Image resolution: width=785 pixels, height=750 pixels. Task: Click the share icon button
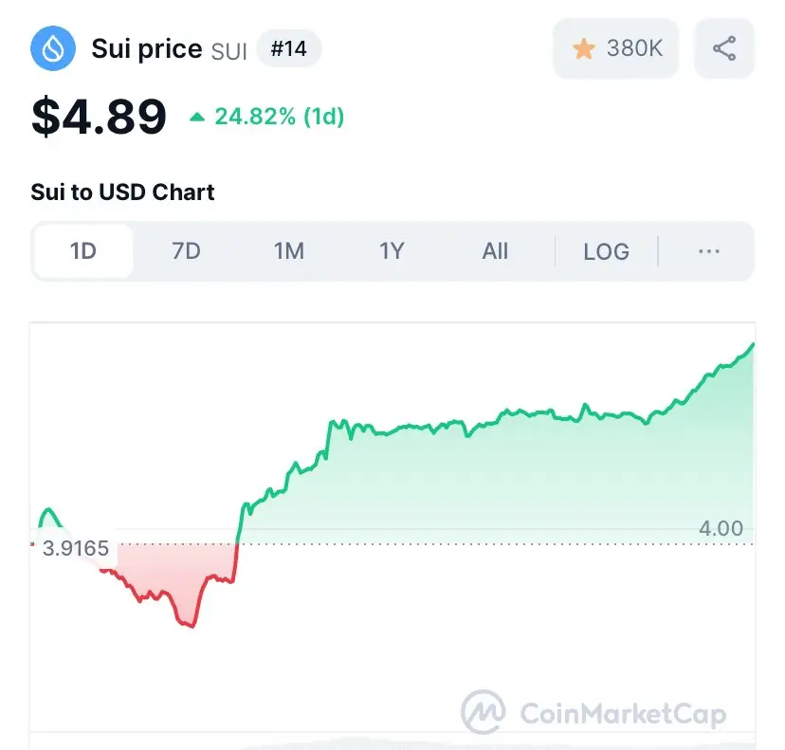724,48
